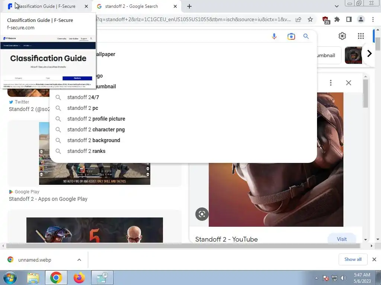This screenshot has height=285, width=381.
Task: Click the image chip thumbnail beside the thumbnail chip
Action: (353, 55)
